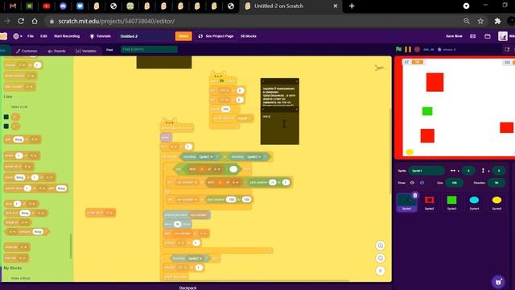Click the sprite y position field
515x290 pixels.
tap(499, 171)
